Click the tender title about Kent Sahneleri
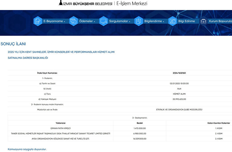Viewport: 232px width, 152px height. (x=61, y=52)
